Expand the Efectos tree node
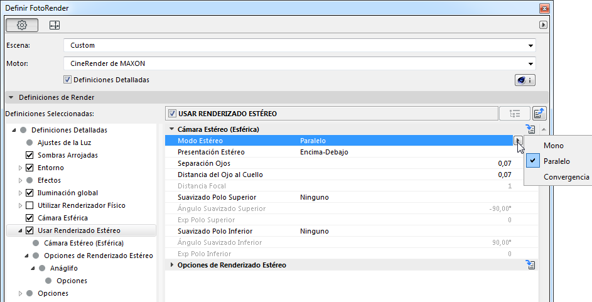Screen dimensions: 592x302 (20, 180)
